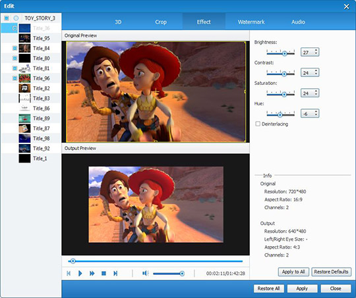Click Restore Defaults button
This screenshot has width=356, height=298.
point(331,272)
